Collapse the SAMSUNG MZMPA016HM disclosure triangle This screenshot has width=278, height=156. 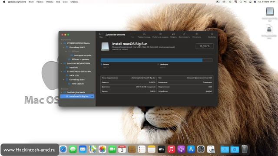coord(62,63)
